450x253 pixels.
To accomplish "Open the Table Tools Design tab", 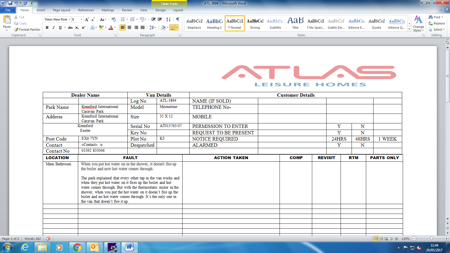I will (161, 10).
